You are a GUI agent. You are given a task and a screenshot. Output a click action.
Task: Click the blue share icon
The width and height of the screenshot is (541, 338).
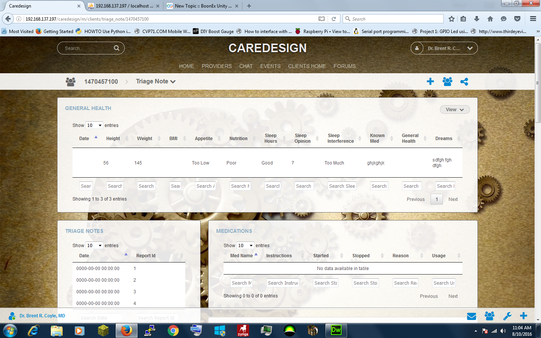(464, 81)
